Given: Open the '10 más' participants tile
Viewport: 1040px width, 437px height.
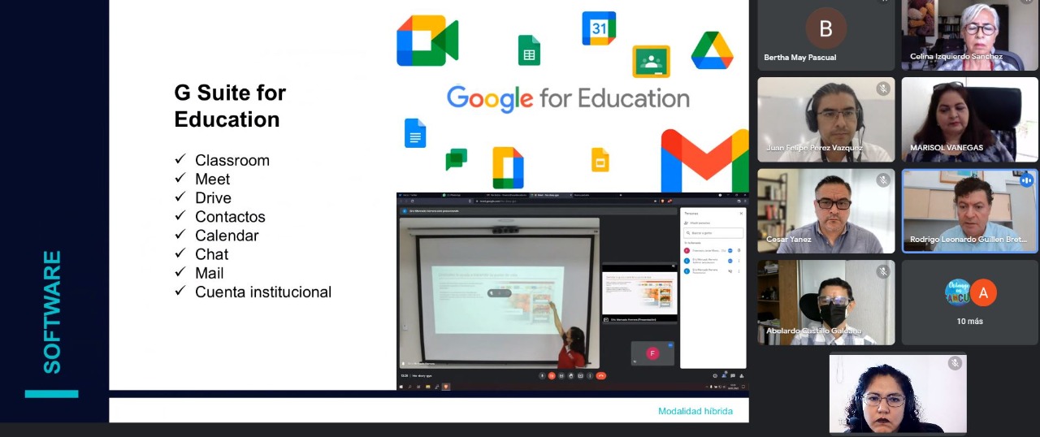Looking at the screenshot, I should pos(969,302).
